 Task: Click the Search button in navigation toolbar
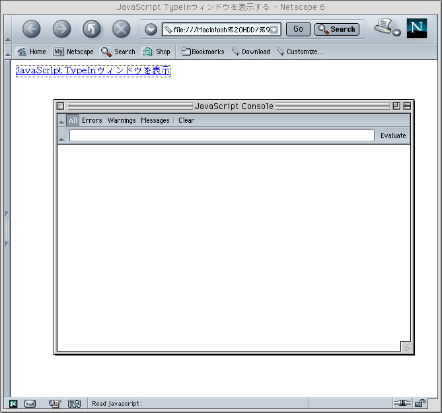pyautogui.click(x=337, y=29)
